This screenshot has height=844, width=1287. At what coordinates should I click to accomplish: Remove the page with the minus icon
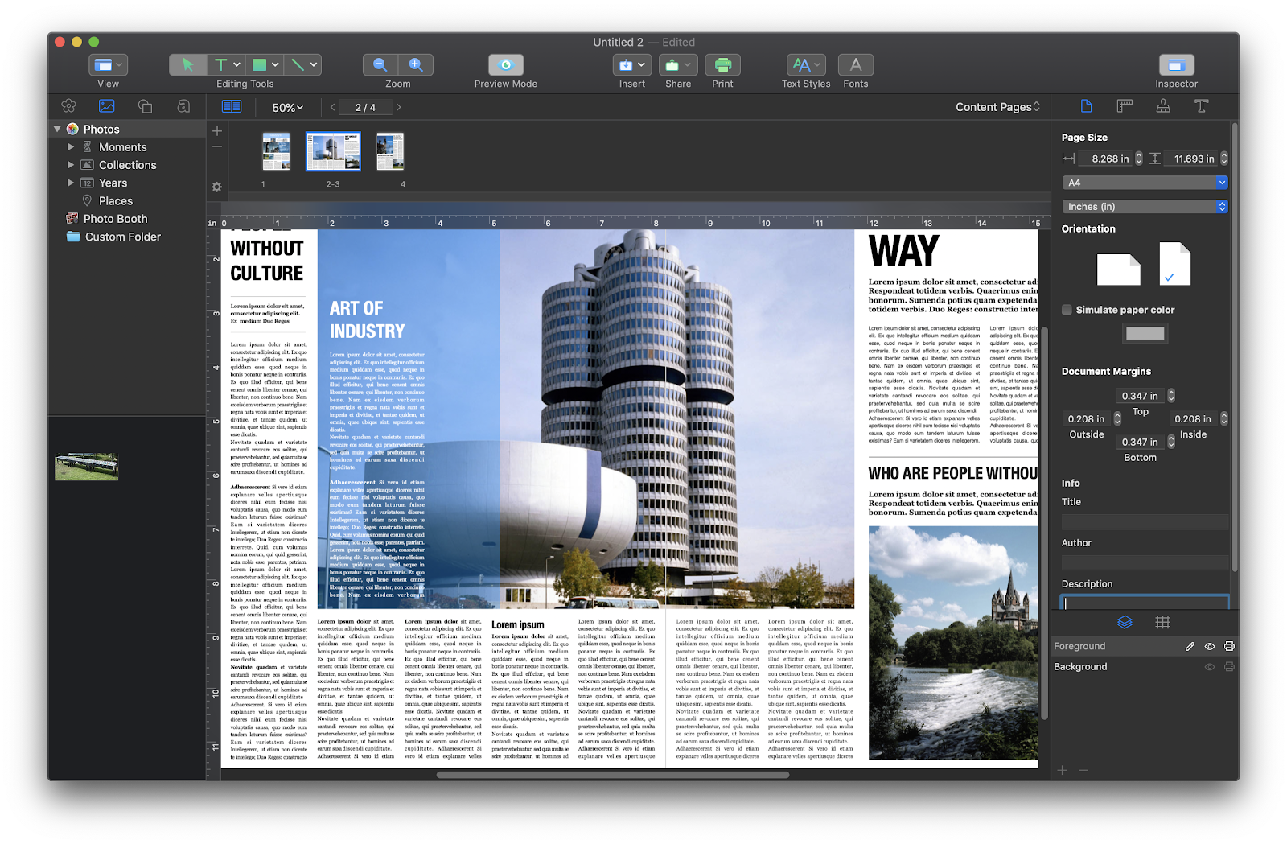coord(217,147)
